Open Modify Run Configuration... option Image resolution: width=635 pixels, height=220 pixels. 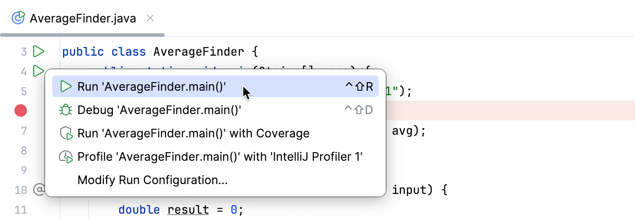click(x=152, y=180)
